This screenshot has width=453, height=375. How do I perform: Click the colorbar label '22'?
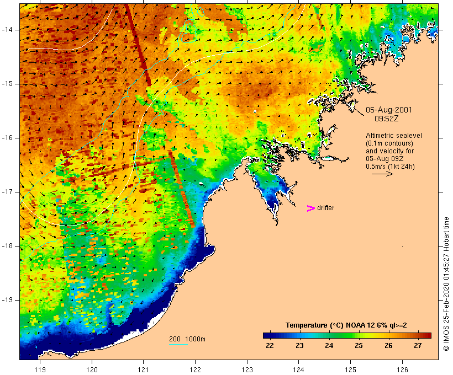pyautogui.click(x=270, y=345)
